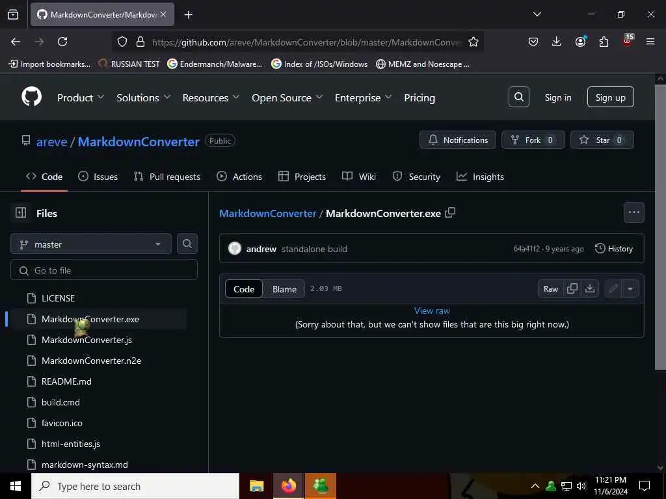
Task: Click the Windows Start button
Action: [16, 486]
